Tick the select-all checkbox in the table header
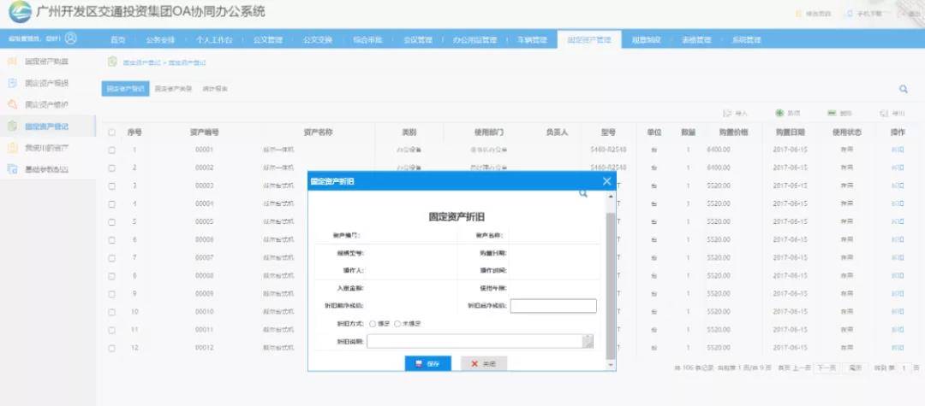The width and height of the screenshot is (925, 406). [x=111, y=132]
